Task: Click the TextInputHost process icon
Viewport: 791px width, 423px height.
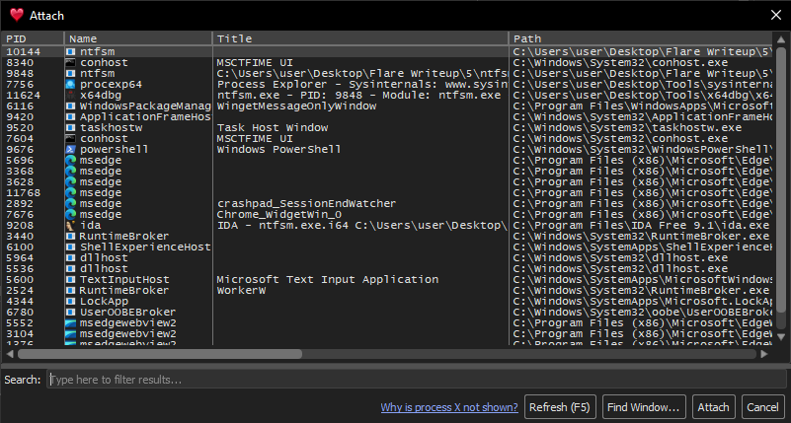Action: coord(71,279)
